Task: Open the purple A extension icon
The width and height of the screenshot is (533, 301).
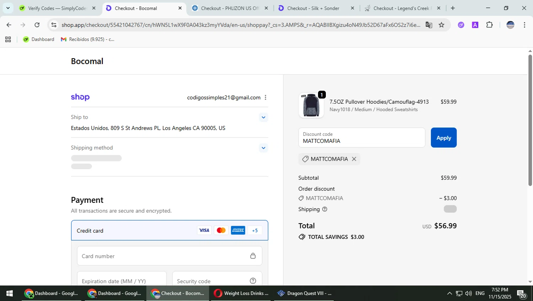Action: (475, 25)
